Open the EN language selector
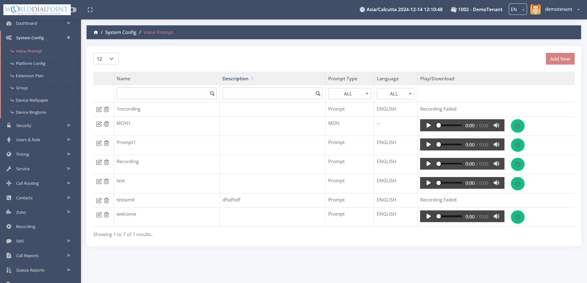This screenshot has height=283, width=587. (x=517, y=10)
